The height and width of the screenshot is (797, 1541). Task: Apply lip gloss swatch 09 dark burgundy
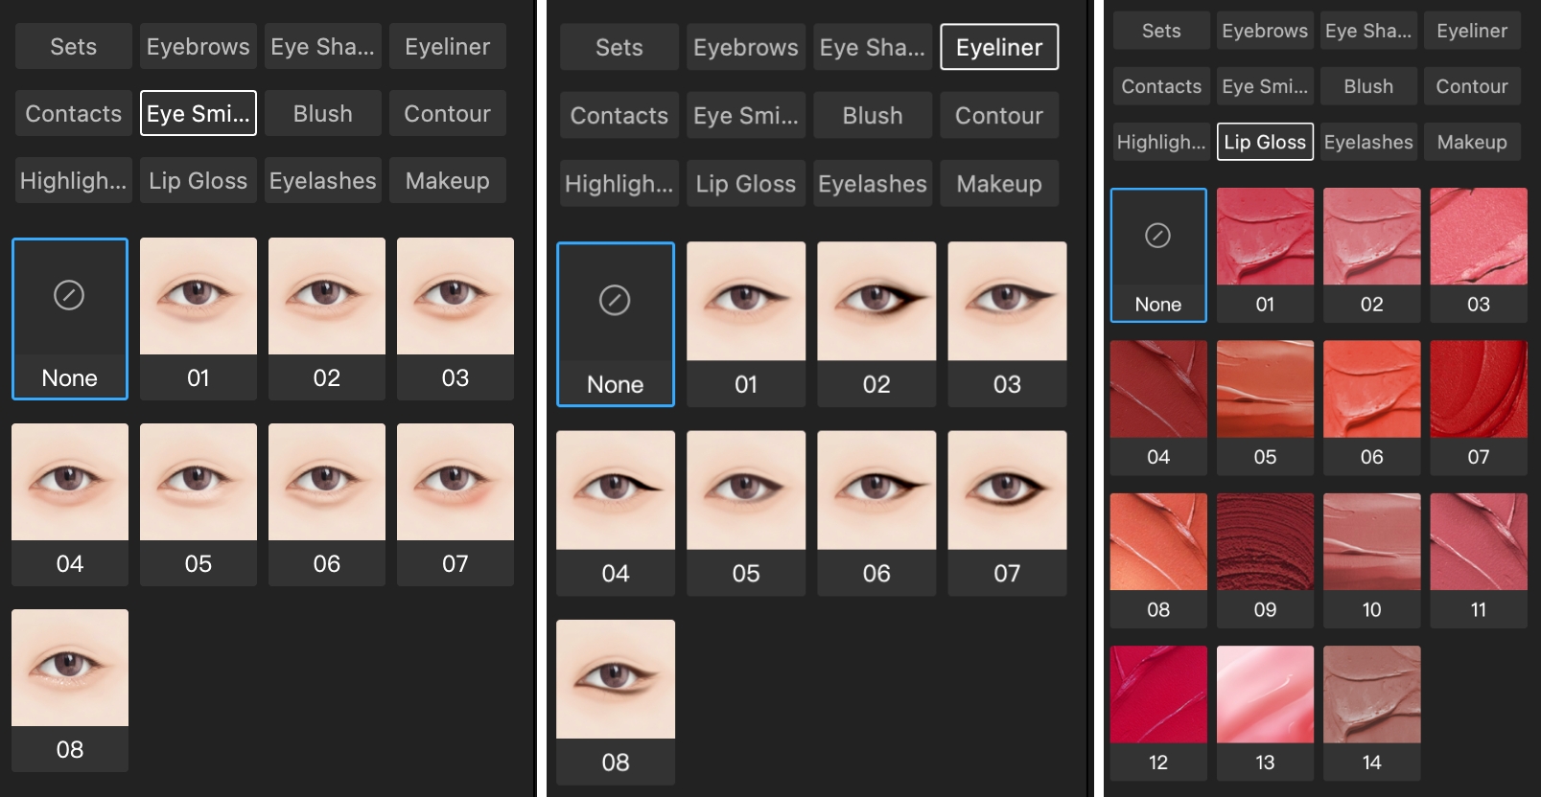[x=1264, y=559]
